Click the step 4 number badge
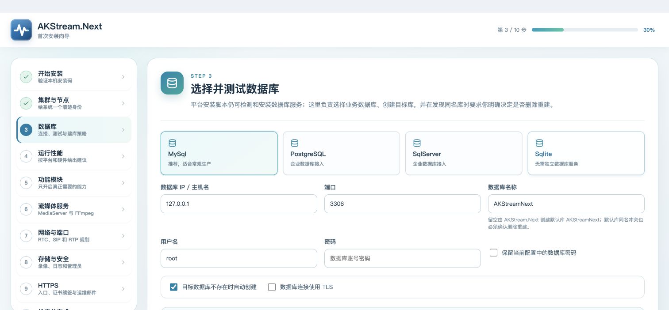The height and width of the screenshot is (310, 669). 26,156
